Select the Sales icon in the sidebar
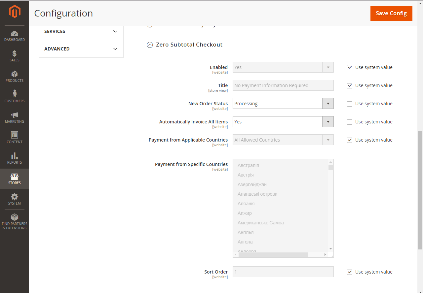This screenshot has height=293, width=423. click(15, 55)
